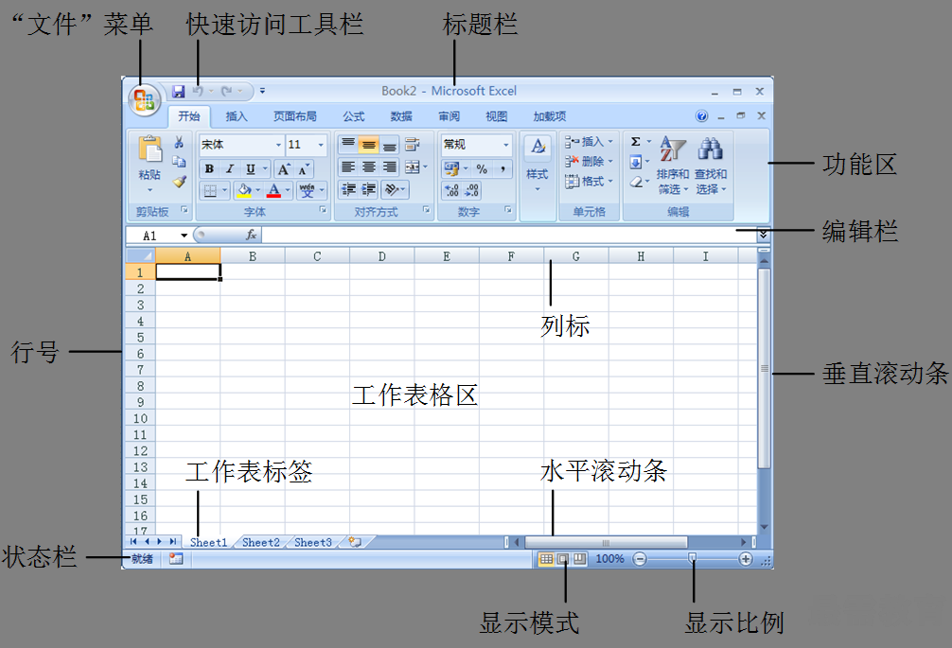
Task: Switch to the 插入 ribbon tab
Action: pyautogui.click(x=237, y=116)
